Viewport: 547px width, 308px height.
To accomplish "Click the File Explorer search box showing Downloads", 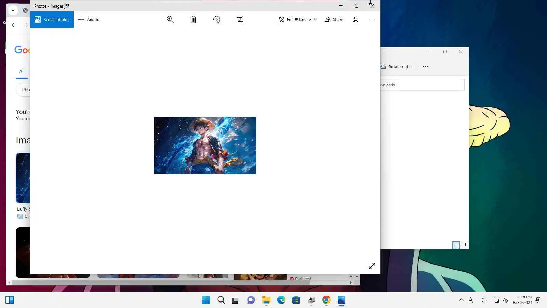I will [422, 85].
